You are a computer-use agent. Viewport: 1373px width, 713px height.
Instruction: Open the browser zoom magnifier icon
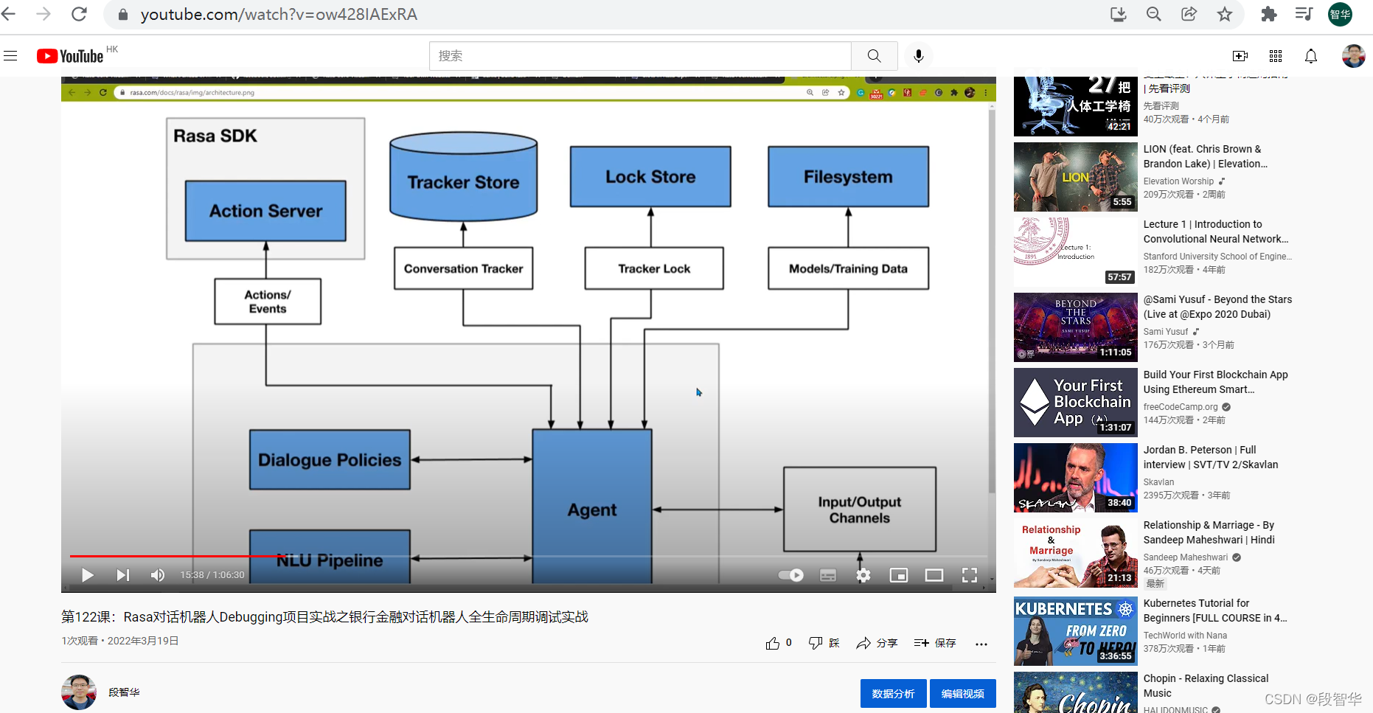(x=1154, y=14)
